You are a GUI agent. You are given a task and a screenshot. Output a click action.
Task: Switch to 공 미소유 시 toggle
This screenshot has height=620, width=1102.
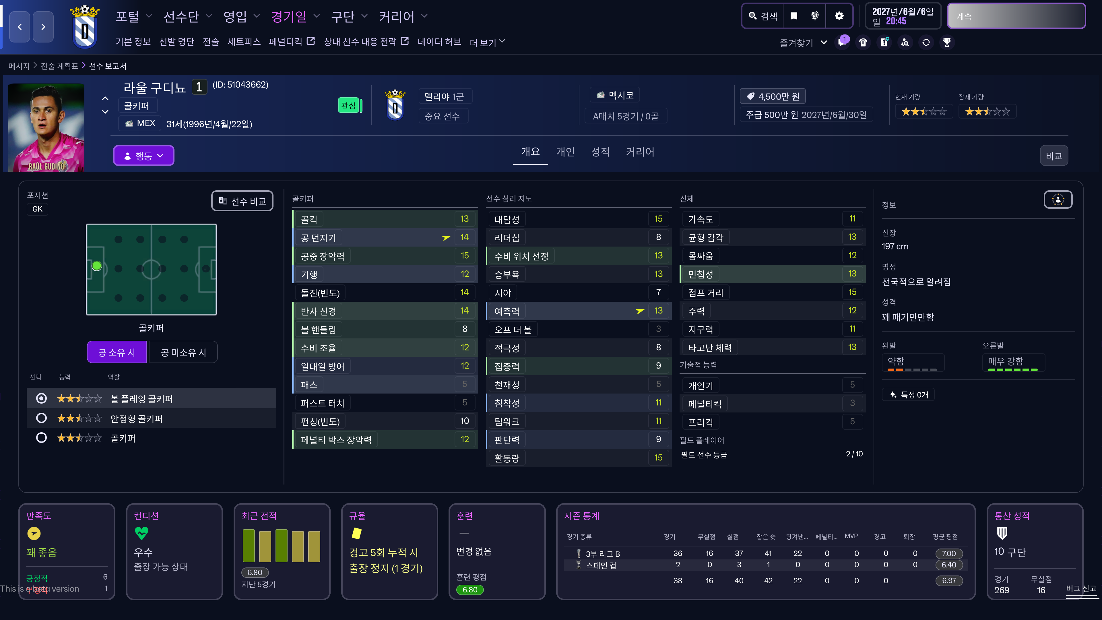183,352
